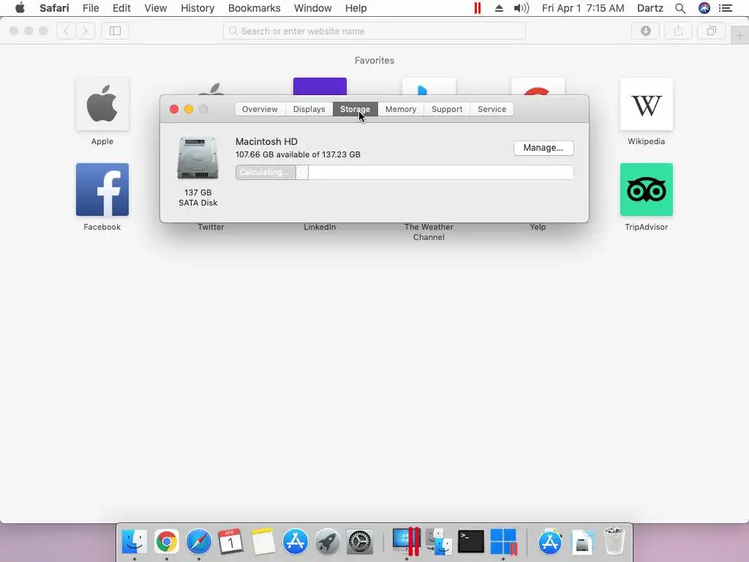
Task: Open a new Safari tab with plus button
Action: click(x=739, y=35)
